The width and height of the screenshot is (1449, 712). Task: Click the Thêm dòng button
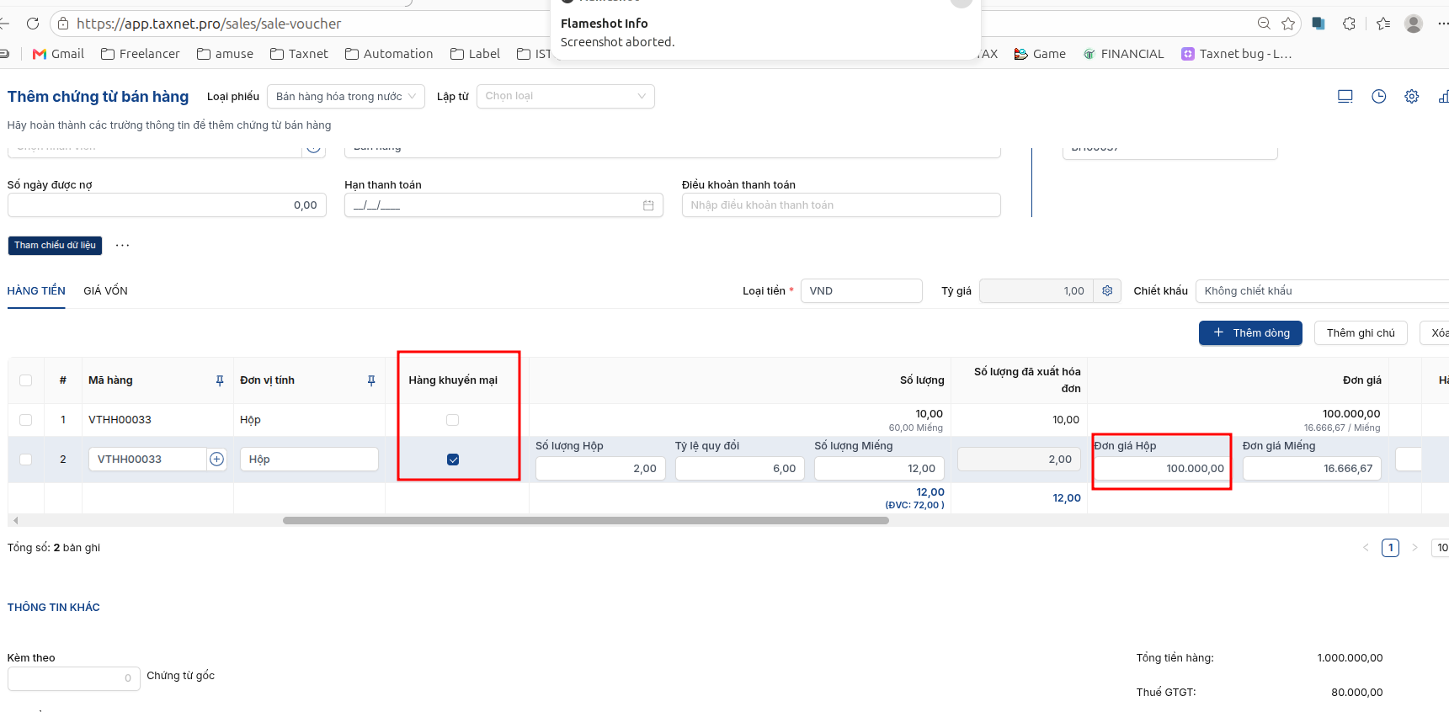click(1250, 333)
